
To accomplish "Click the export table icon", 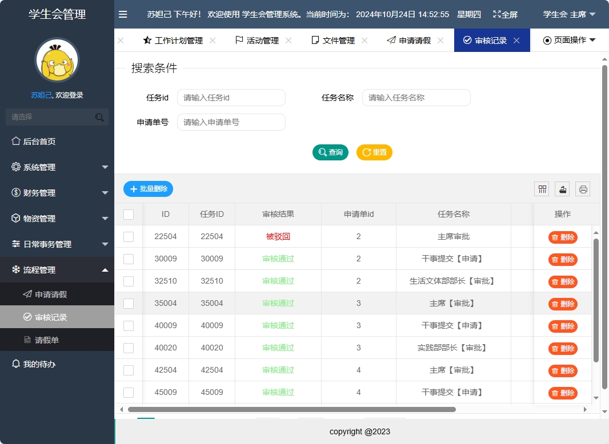I will coord(562,188).
